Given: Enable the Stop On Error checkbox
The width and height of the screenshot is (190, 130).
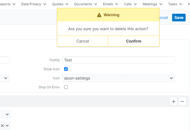Looking at the screenshot, I should coord(66,87).
